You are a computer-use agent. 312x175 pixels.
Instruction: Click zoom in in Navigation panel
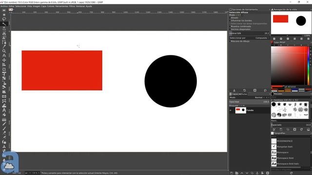pyautogui.click(x=281, y=39)
